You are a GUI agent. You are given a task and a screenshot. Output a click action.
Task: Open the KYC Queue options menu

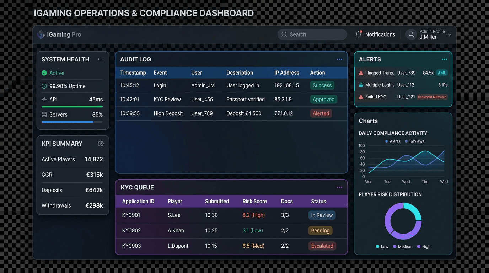coord(339,187)
